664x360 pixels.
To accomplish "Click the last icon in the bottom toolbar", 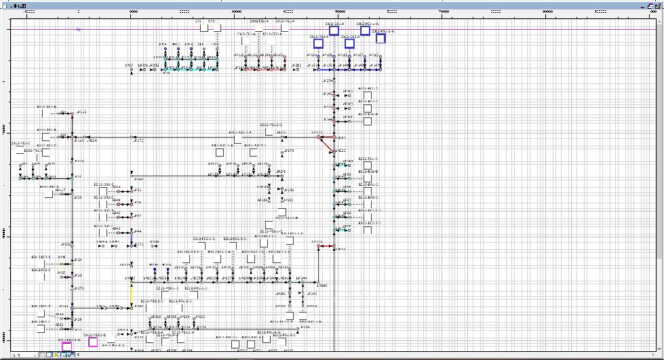I will point(70,355).
